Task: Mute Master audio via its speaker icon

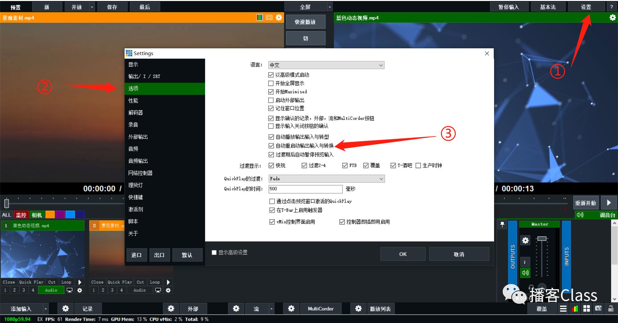Action: coord(525,273)
